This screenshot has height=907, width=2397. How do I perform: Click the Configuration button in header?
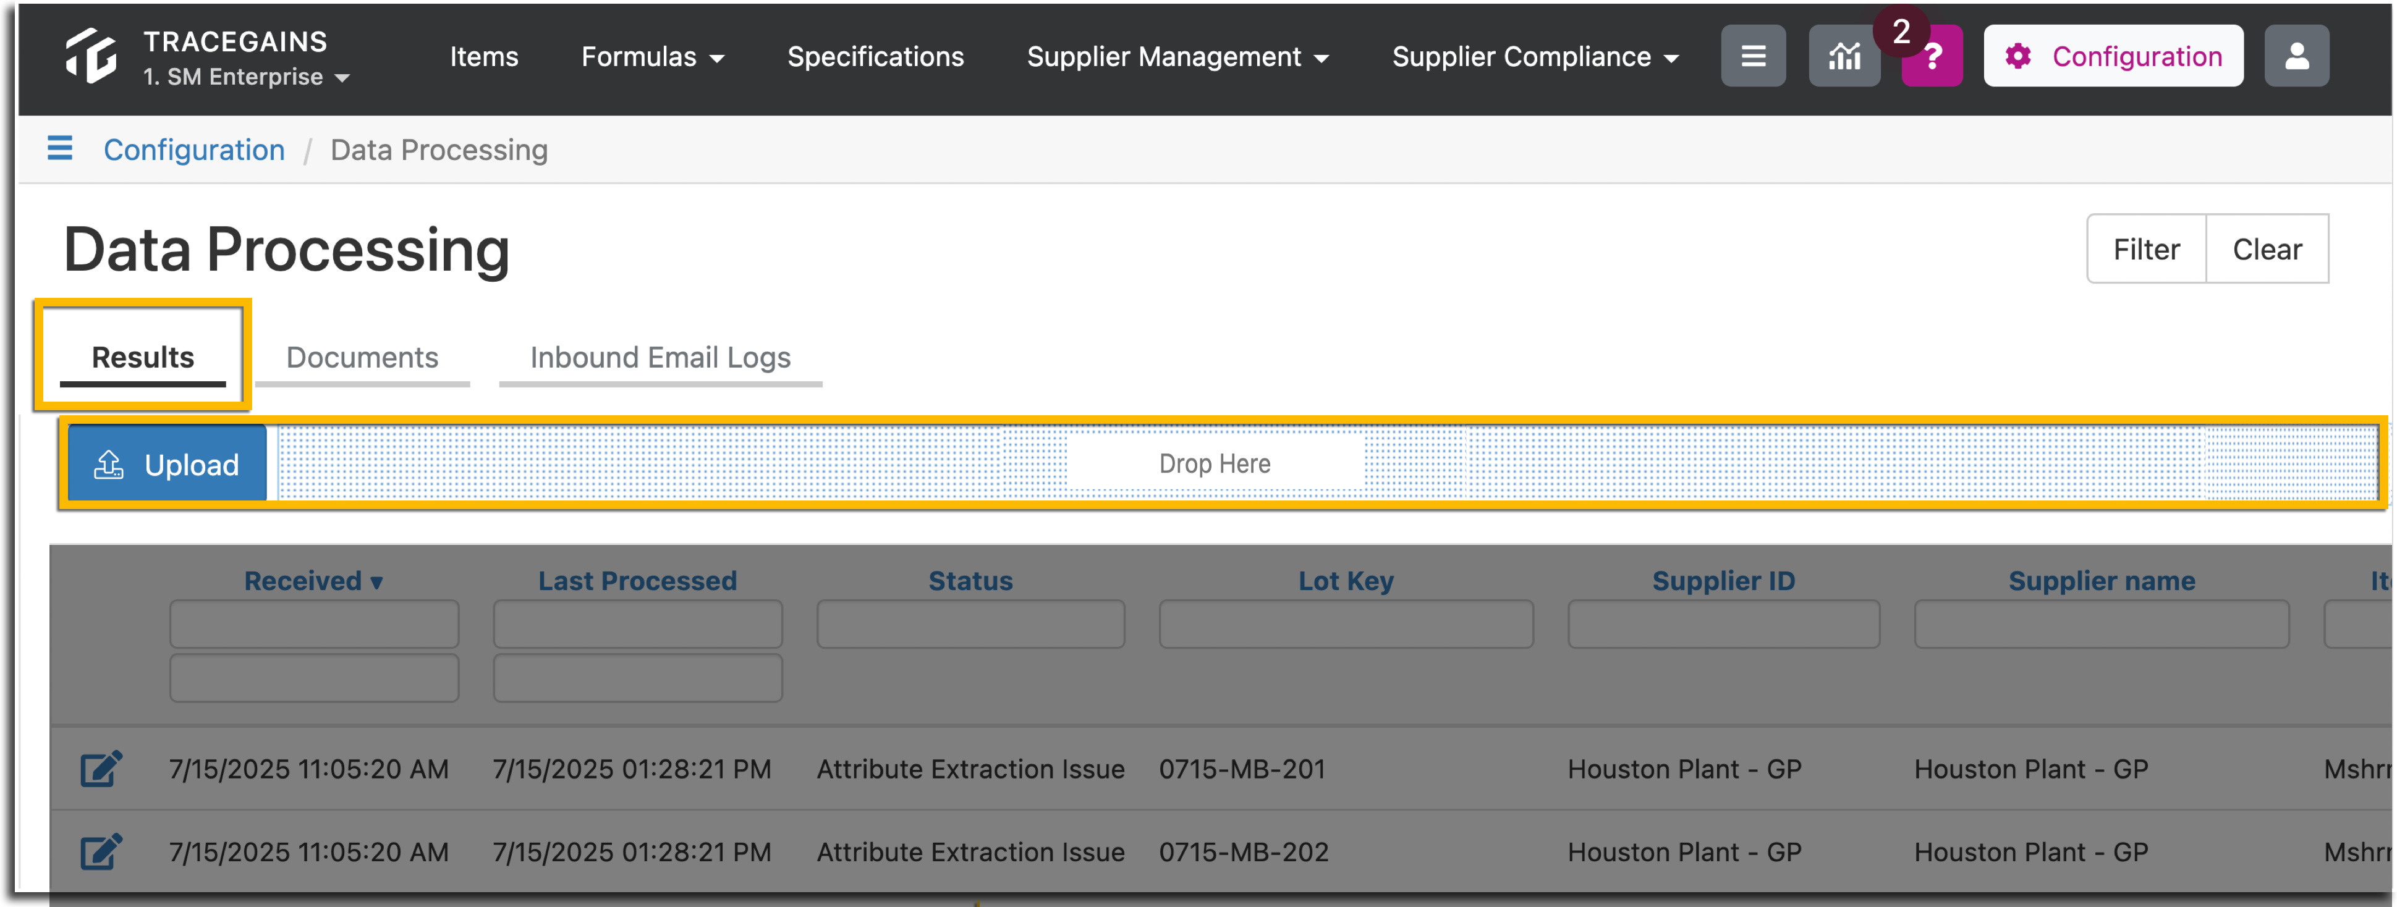point(2113,56)
